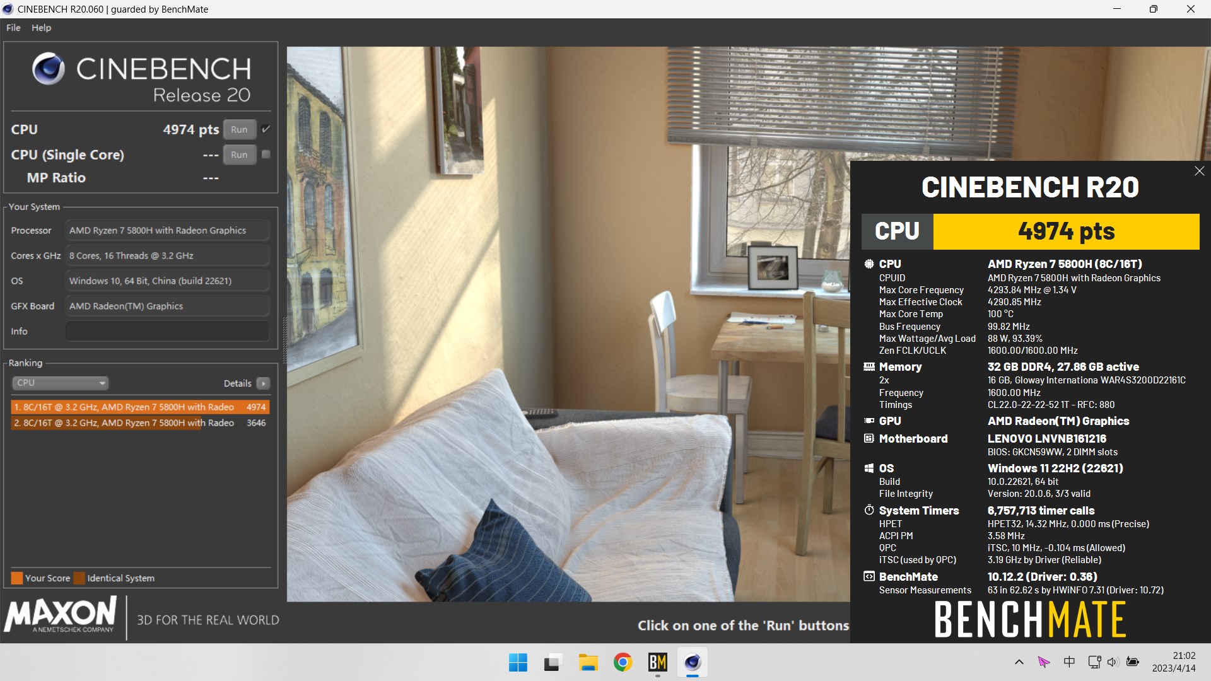Screen dimensions: 1211x681
Task: Show hidden system tray icons
Action: [x=1019, y=662]
